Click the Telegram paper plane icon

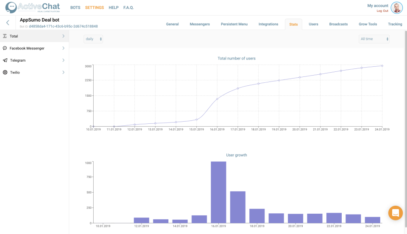[x=5, y=60]
